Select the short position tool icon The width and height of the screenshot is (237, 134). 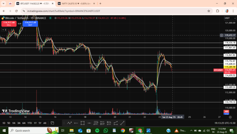click(109, 123)
